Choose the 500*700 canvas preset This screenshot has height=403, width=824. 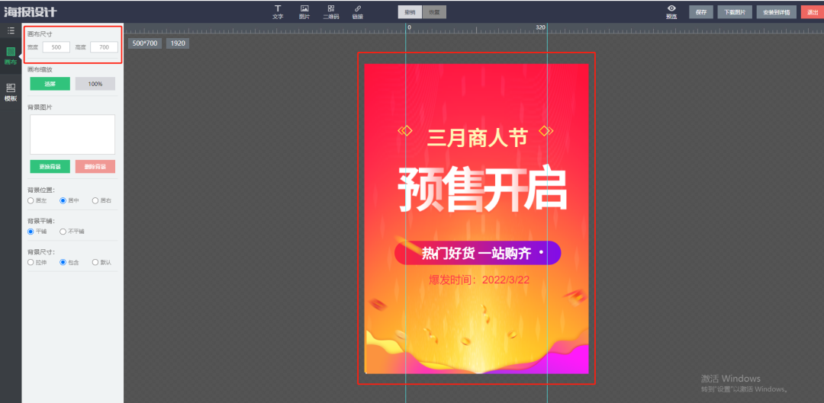click(145, 43)
